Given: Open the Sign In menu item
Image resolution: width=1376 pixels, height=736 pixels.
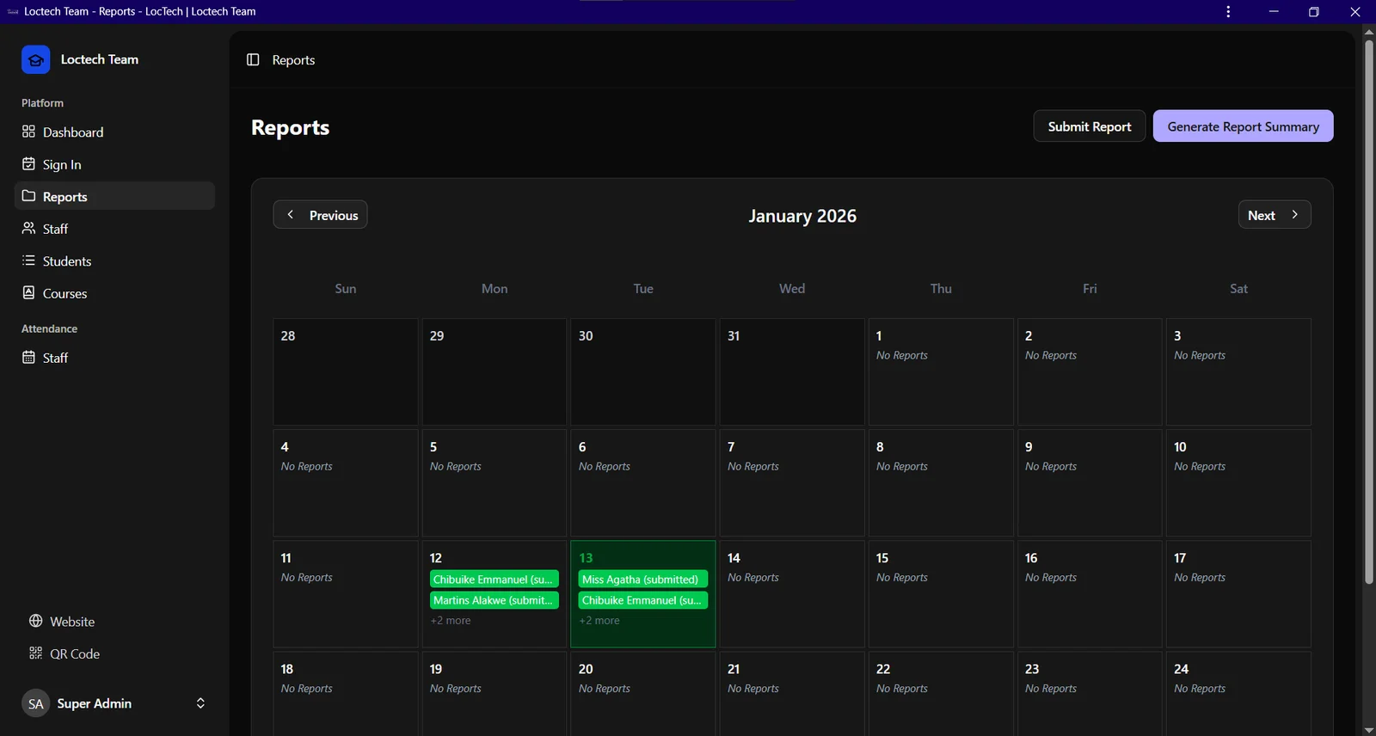Looking at the screenshot, I should [114, 164].
